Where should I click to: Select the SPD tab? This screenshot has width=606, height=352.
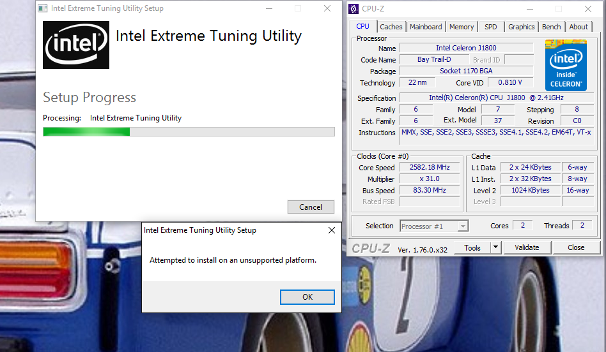coord(491,27)
